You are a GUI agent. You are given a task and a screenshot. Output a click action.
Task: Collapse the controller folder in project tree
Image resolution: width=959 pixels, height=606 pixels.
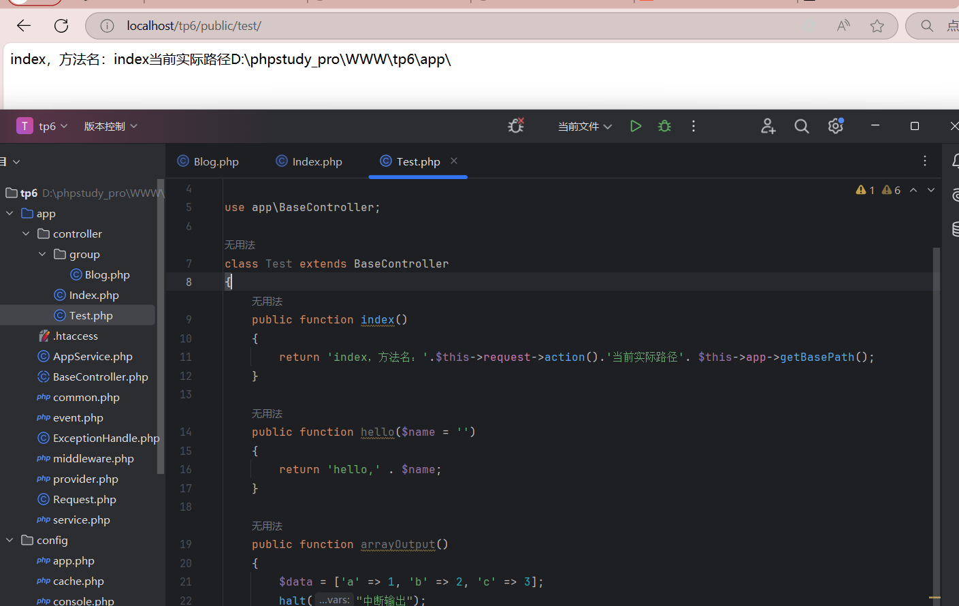(x=26, y=234)
